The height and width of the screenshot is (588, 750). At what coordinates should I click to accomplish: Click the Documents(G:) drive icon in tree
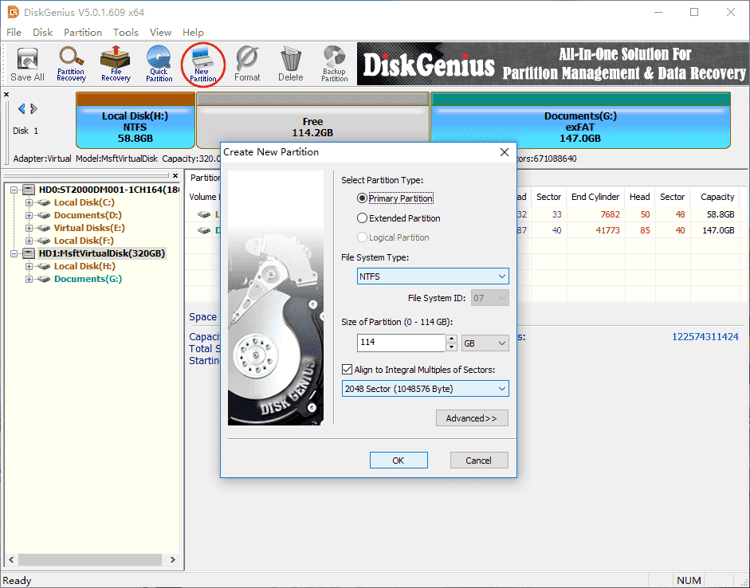[44, 279]
